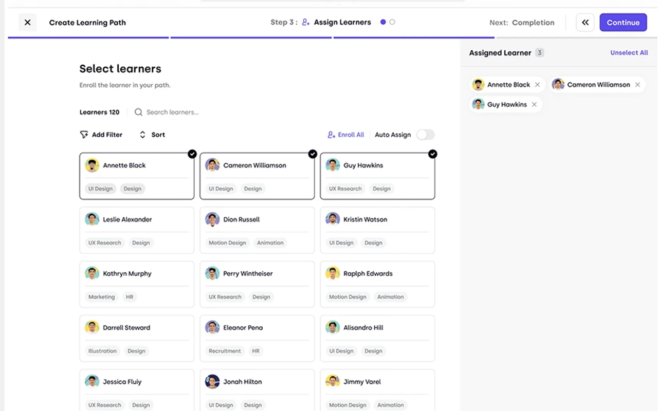Image resolution: width=658 pixels, height=411 pixels.
Task: Click the Unselect All link
Action: tap(629, 52)
